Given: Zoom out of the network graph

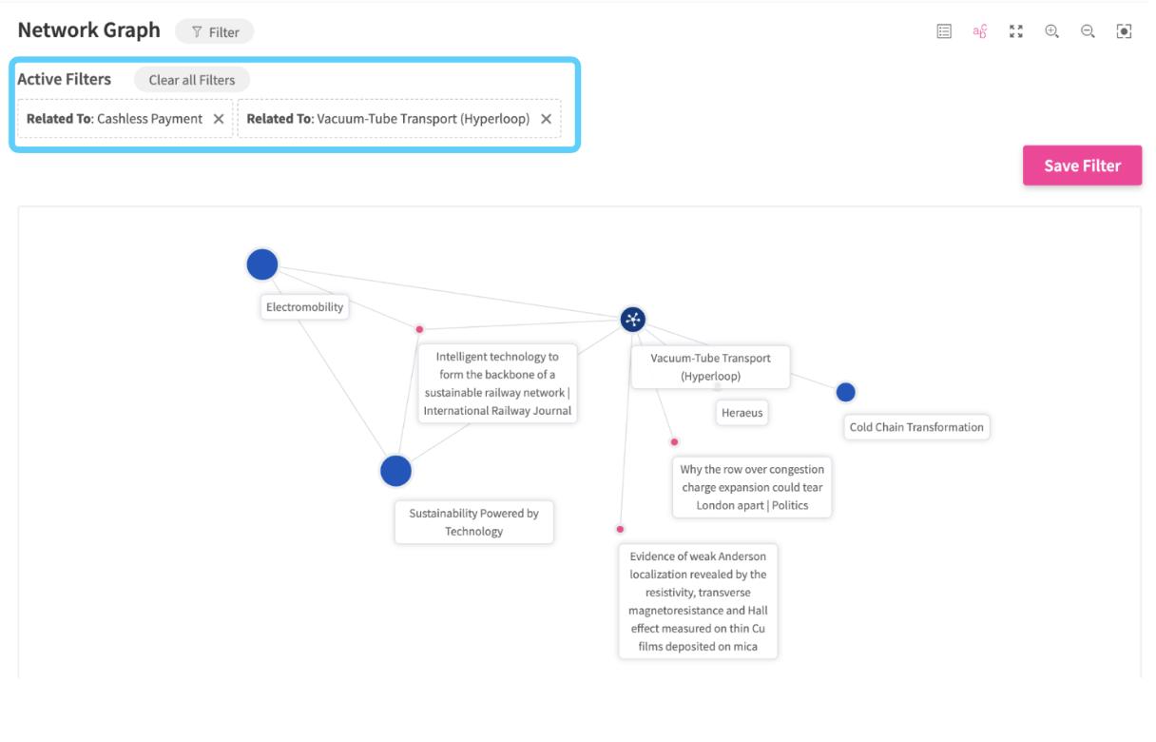Looking at the screenshot, I should click(1088, 31).
